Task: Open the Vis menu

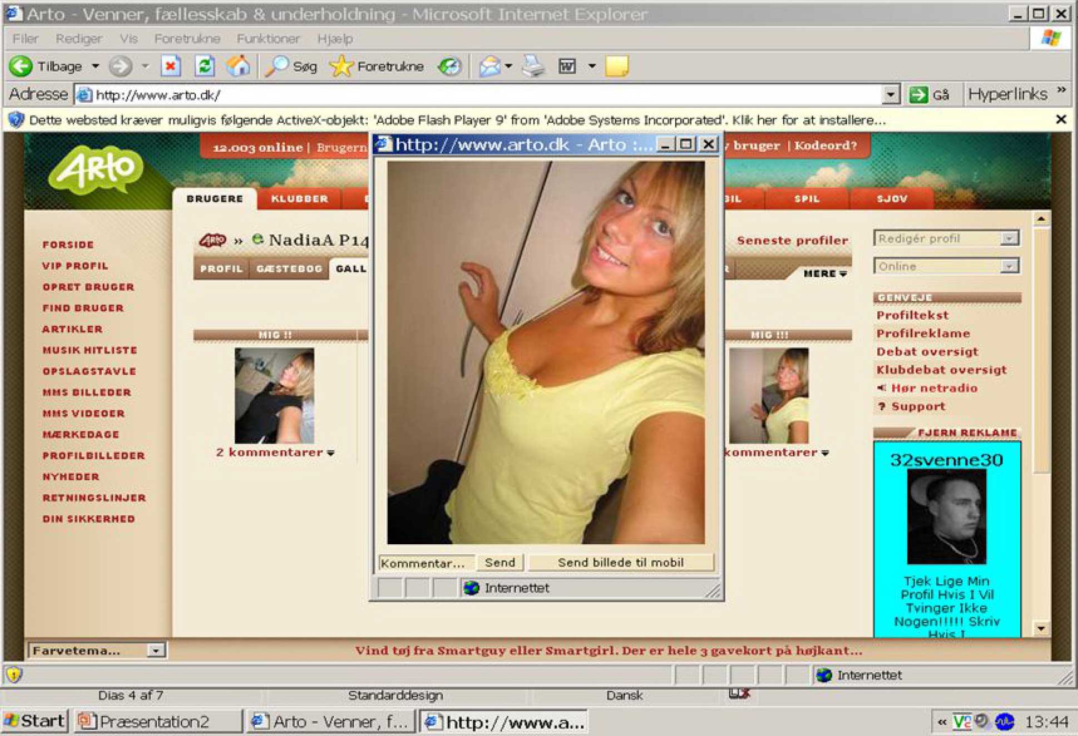Action: coord(128,38)
